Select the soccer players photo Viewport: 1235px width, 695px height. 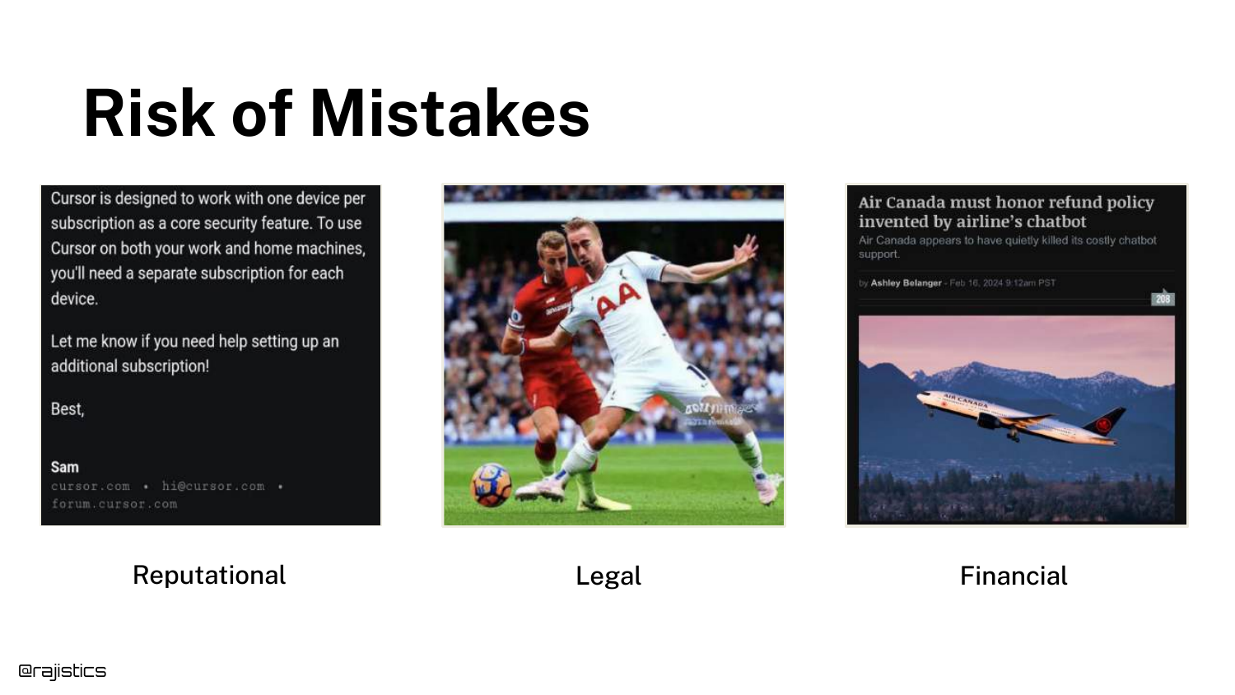(x=613, y=355)
